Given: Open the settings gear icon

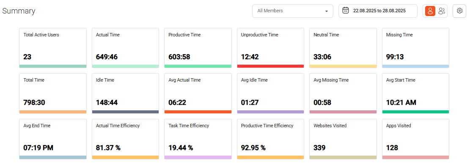Looking at the screenshot, I should point(459,11).
